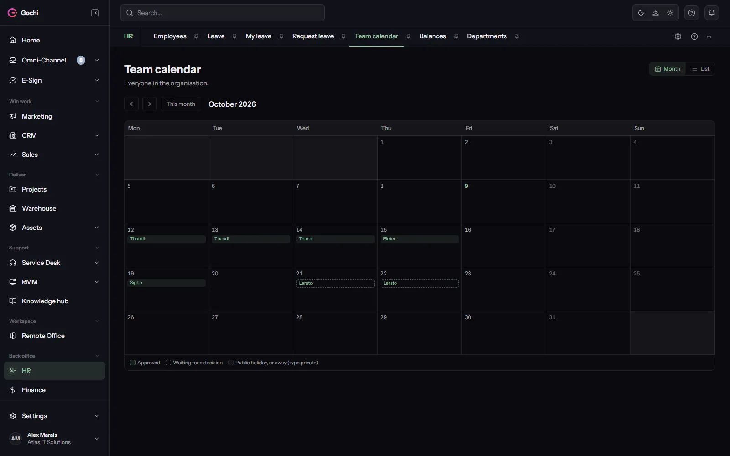The image size is (730, 456).
Task: Switch to Request leave tab
Action: [313, 36]
